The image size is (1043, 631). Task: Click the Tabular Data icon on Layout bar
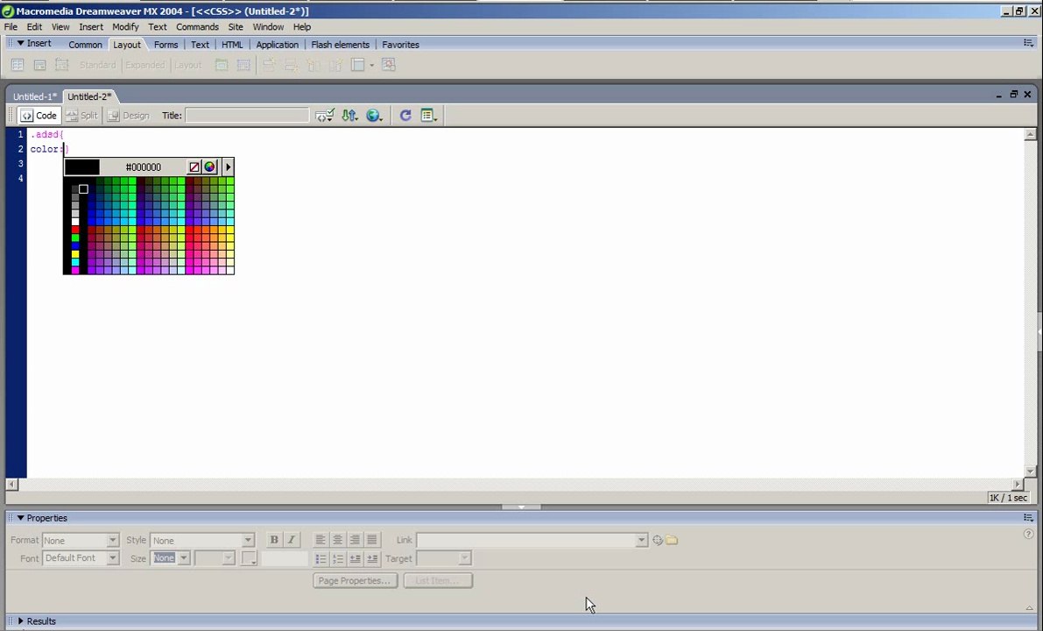(389, 65)
